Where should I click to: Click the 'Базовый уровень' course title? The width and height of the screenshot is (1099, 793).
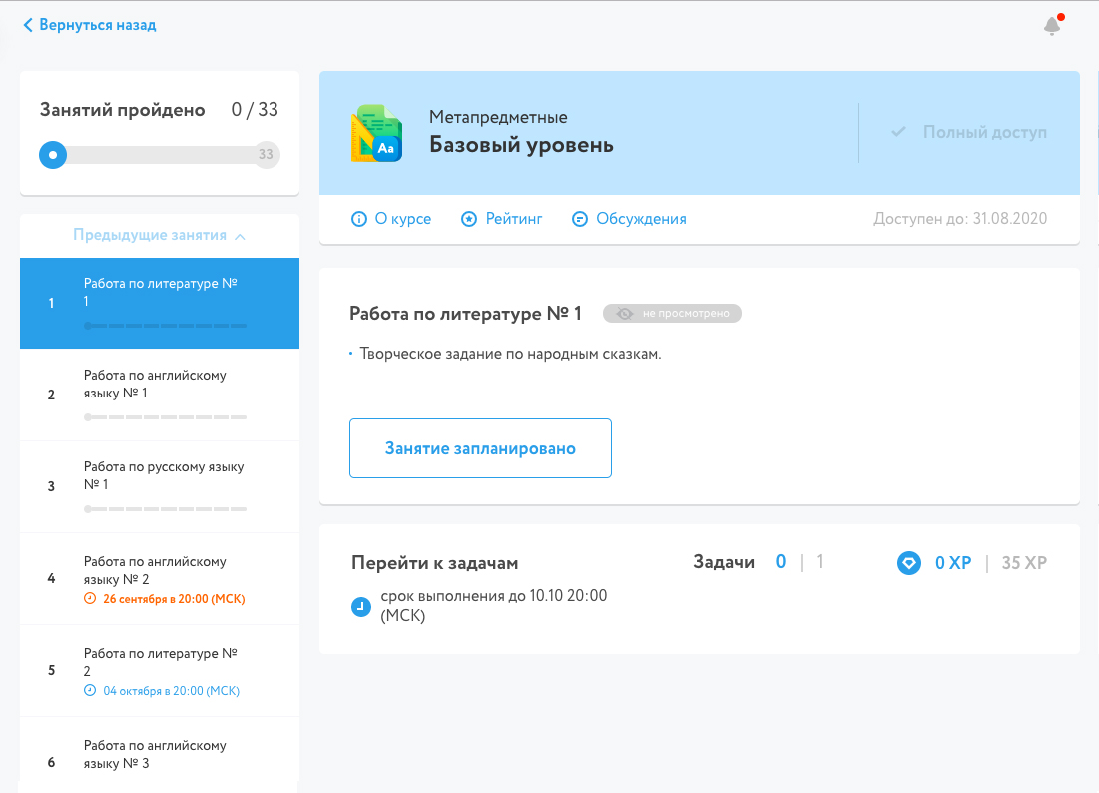[x=521, y=145]
